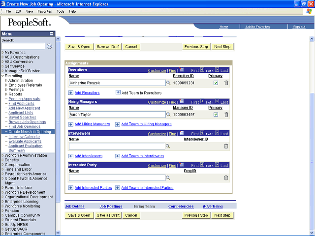Collapse the Recruiting menu folder
Viewport: 315px width, 236px height.
(x=3, y=76)
